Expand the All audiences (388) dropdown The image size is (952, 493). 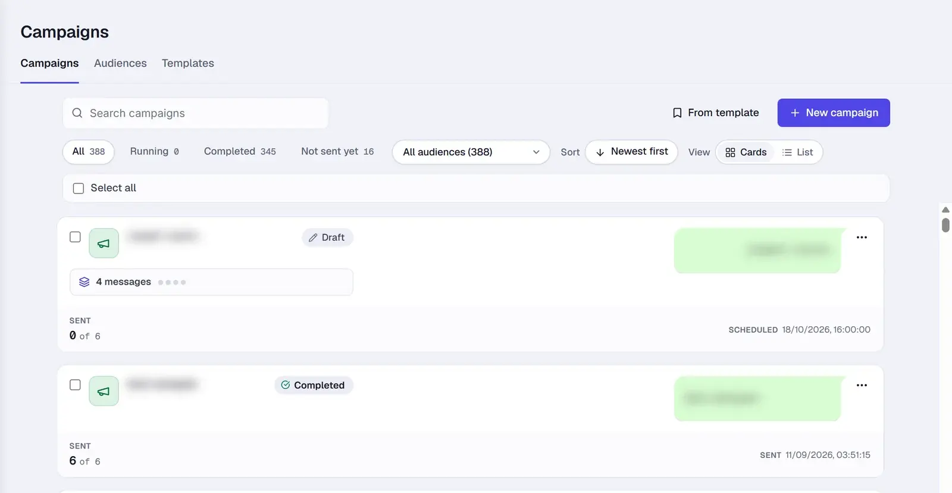(x=471, y=152)
